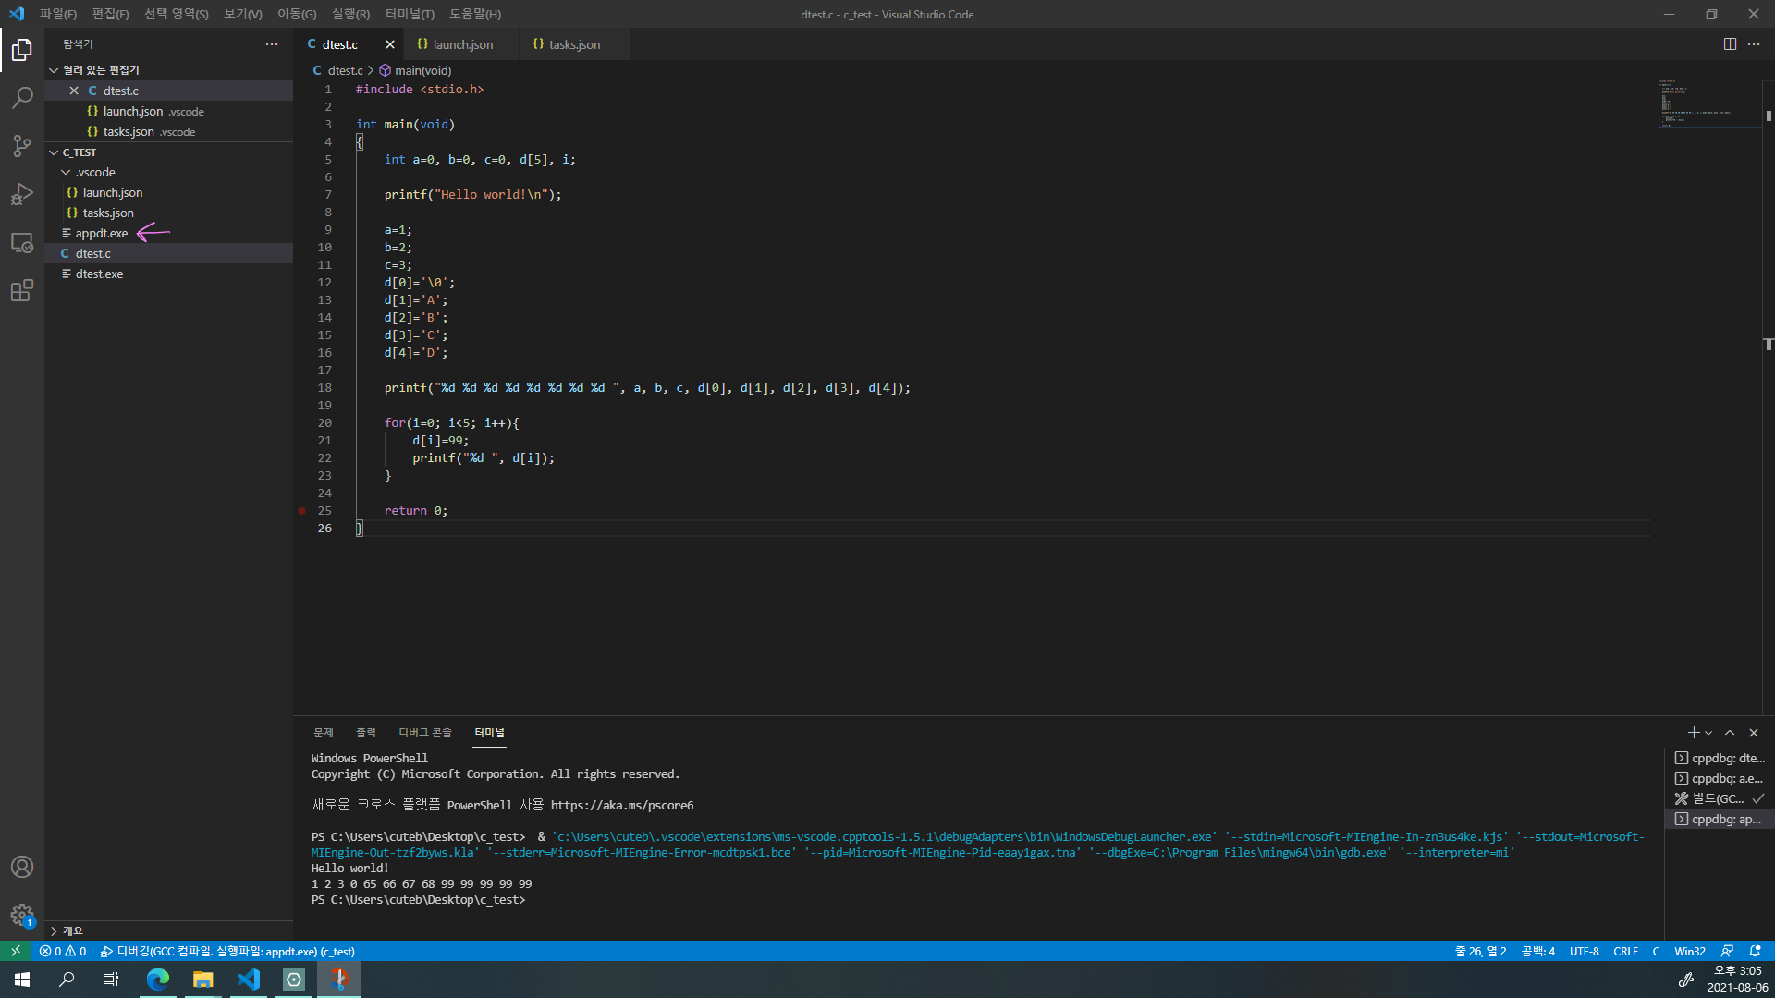Image resolution: width=1775 pixels, height=998 pixels.
Task: Open Extensions view in activity bar
Action: (x=22, y=291)
